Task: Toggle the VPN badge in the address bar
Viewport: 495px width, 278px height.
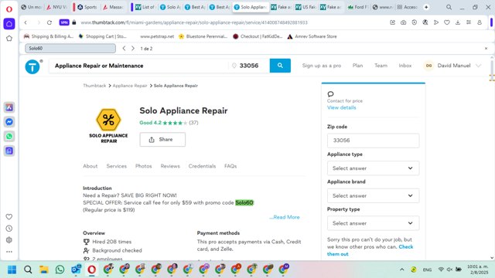Action: [x=64, y=22]
